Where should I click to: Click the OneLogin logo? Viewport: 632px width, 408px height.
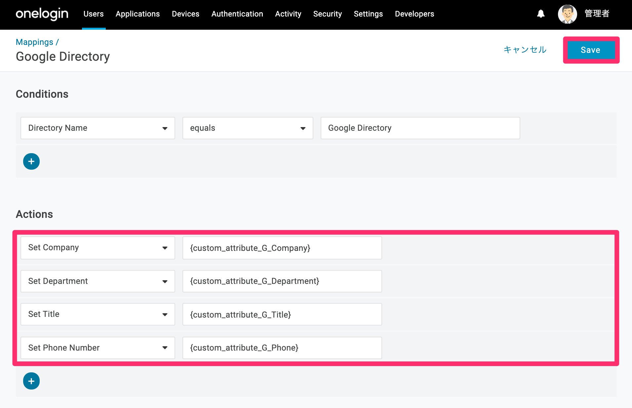pos(42,14)
